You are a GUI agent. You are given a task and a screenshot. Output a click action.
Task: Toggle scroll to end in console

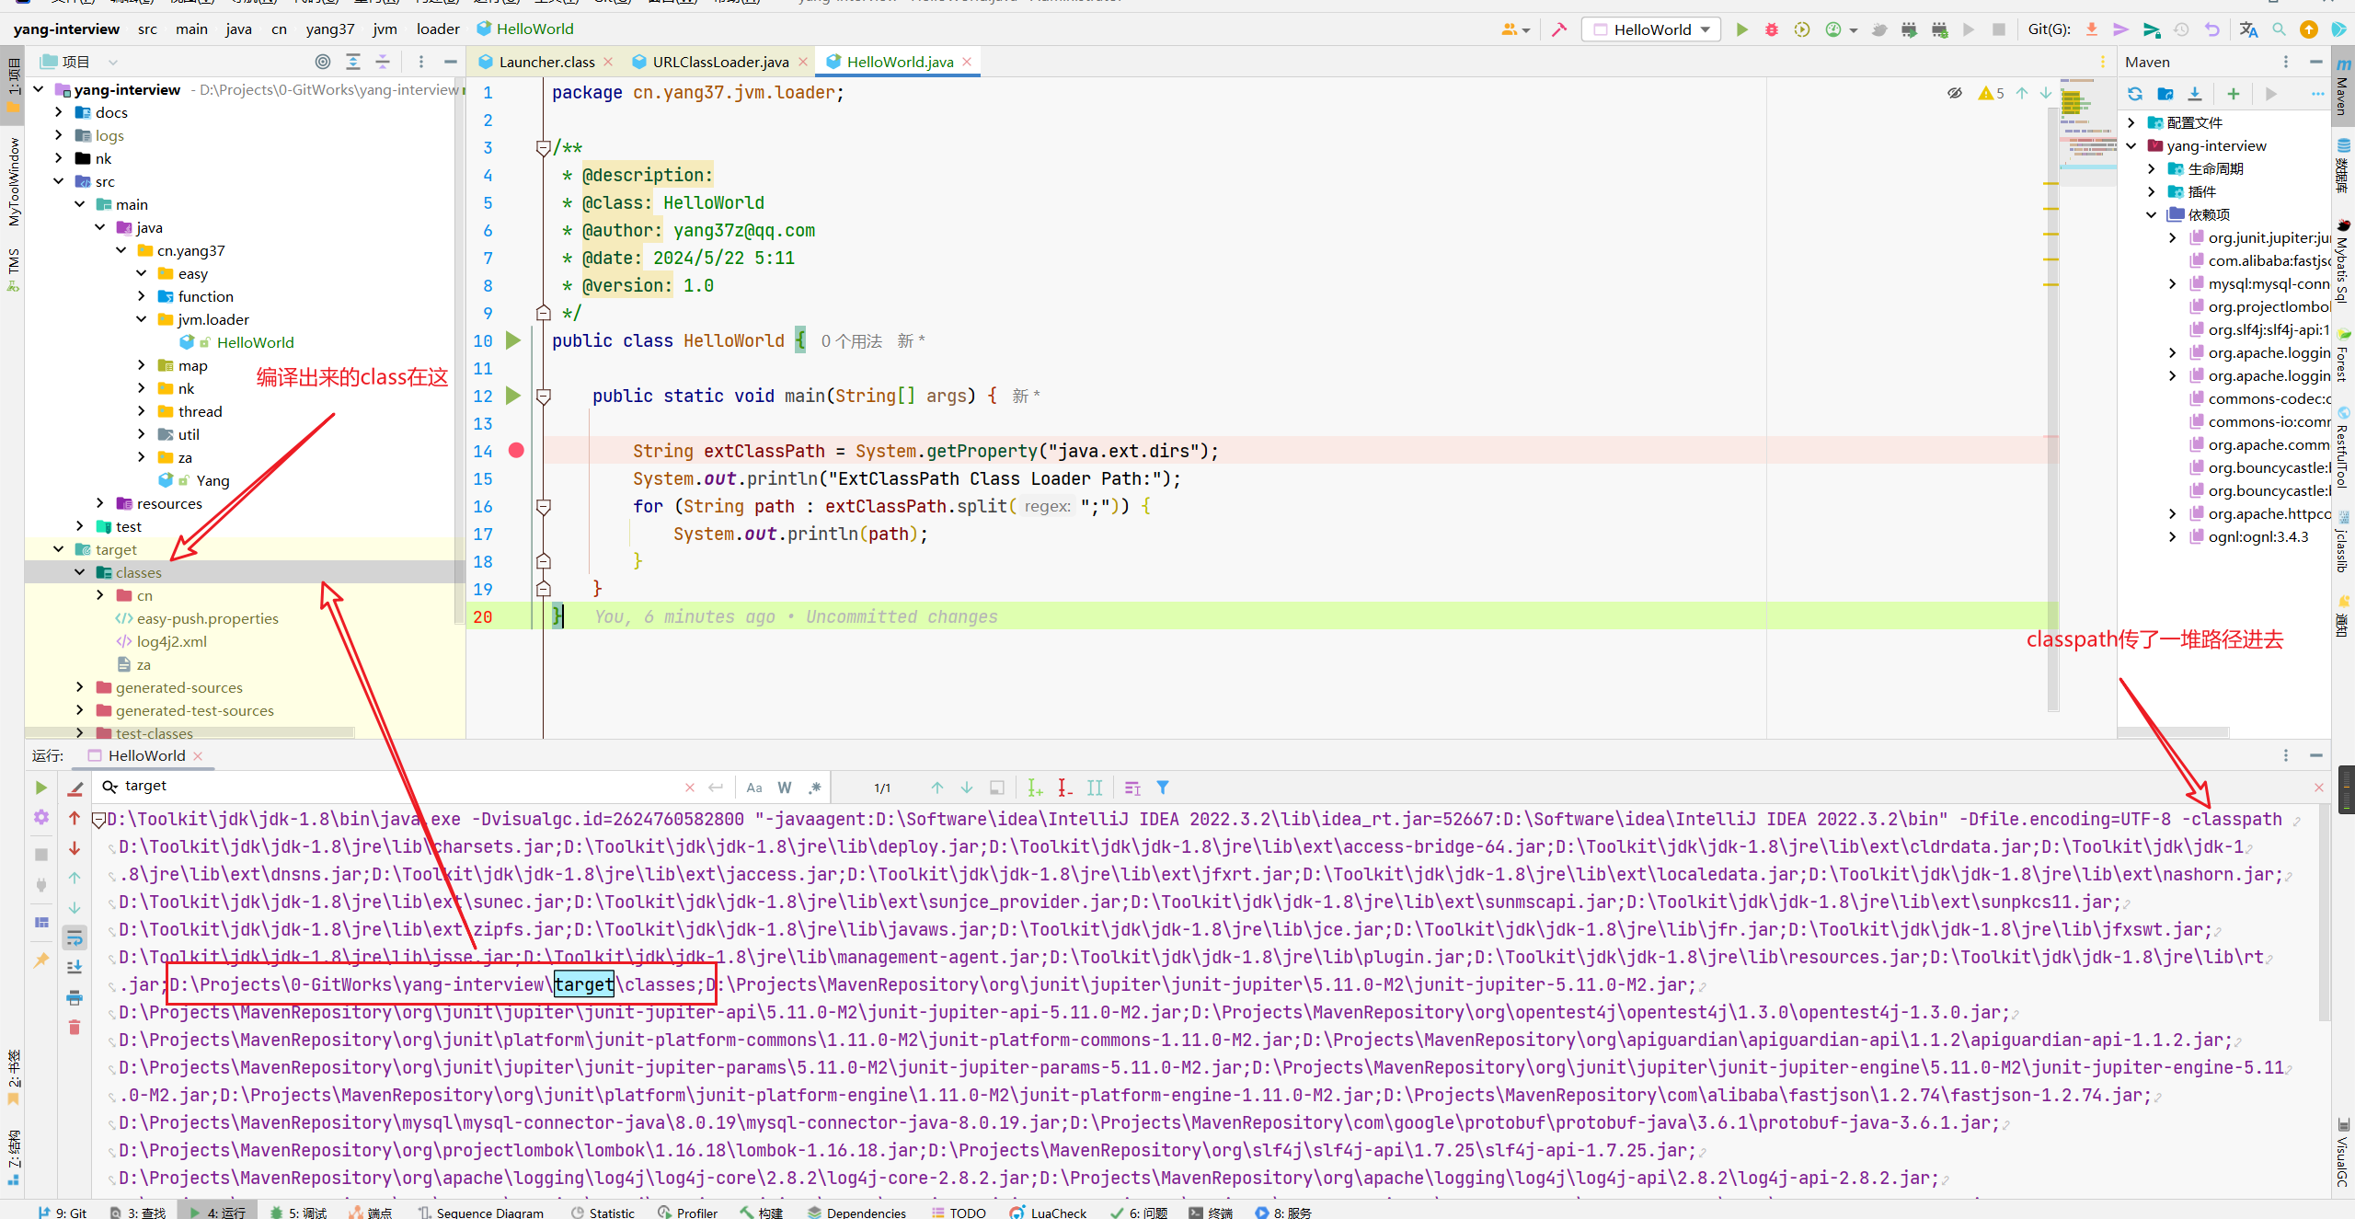[x=75, y=968]
